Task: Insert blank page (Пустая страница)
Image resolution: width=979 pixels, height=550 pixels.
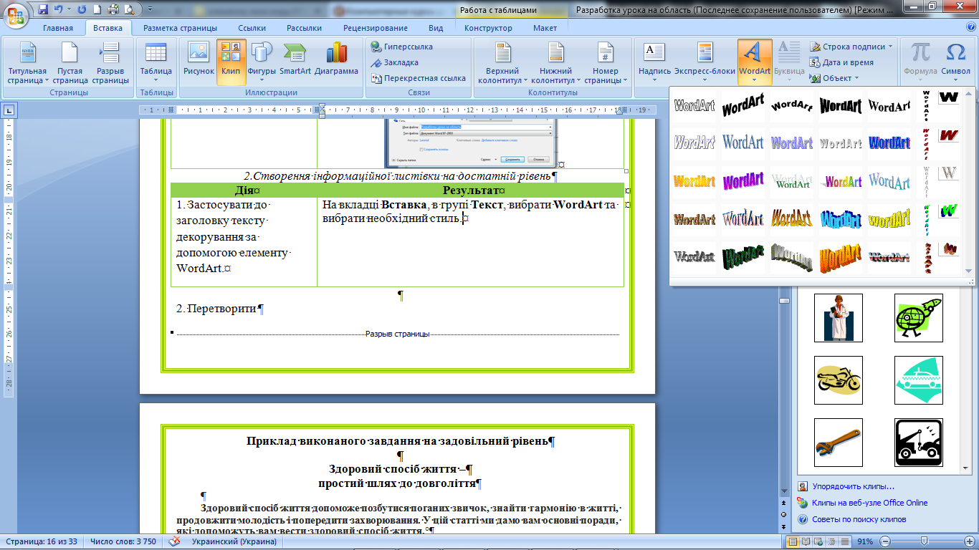Action: (x=70, y=63)
